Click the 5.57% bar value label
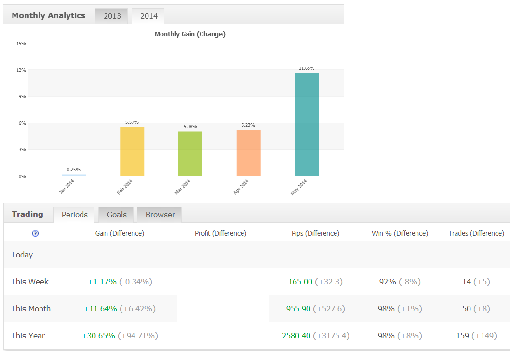Image resolution: width=510 pixels, height=351 pixels. tap(132, 122)
